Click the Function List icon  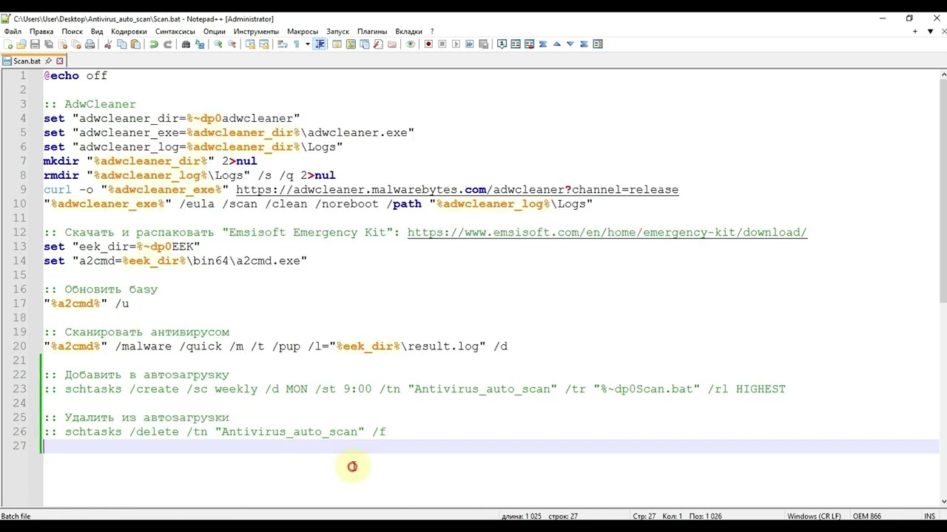[x=378, y=44]
